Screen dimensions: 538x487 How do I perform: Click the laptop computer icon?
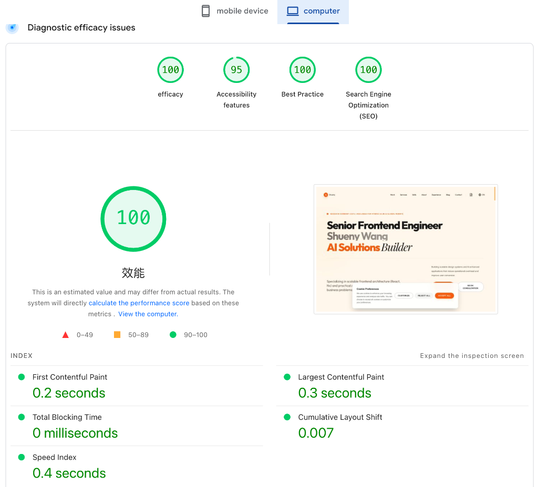point(293,11)
